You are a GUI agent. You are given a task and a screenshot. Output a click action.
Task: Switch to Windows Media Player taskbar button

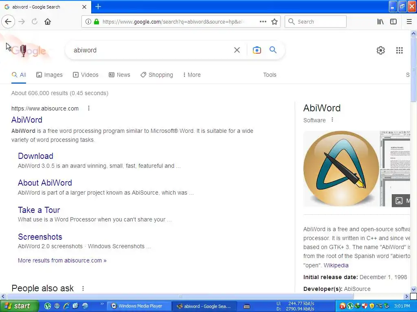[x=138, y=306]
